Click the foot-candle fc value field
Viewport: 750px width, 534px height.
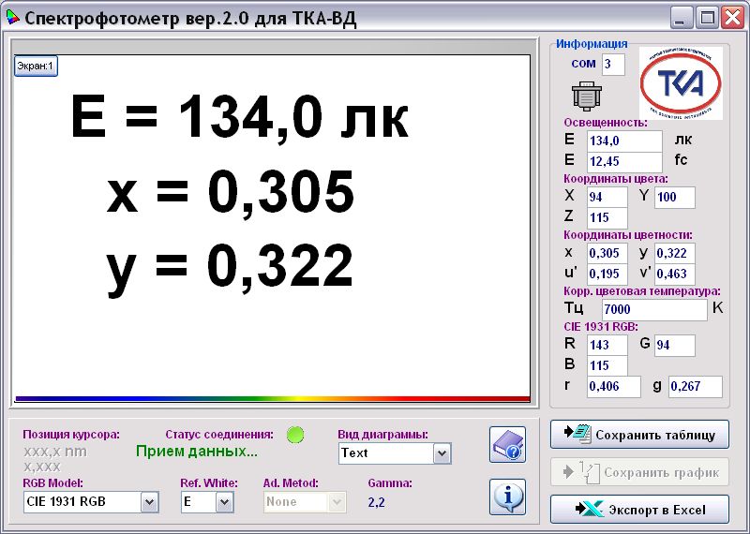tap(623, 161)
